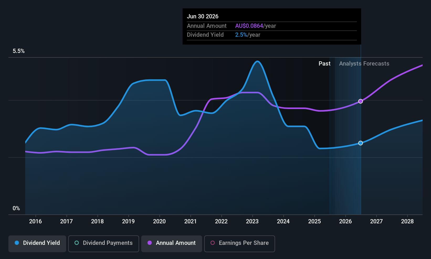431x259 pixels.
Task: Click the hollow Earnings Per Share circle
Action: (x=213, y=243)
